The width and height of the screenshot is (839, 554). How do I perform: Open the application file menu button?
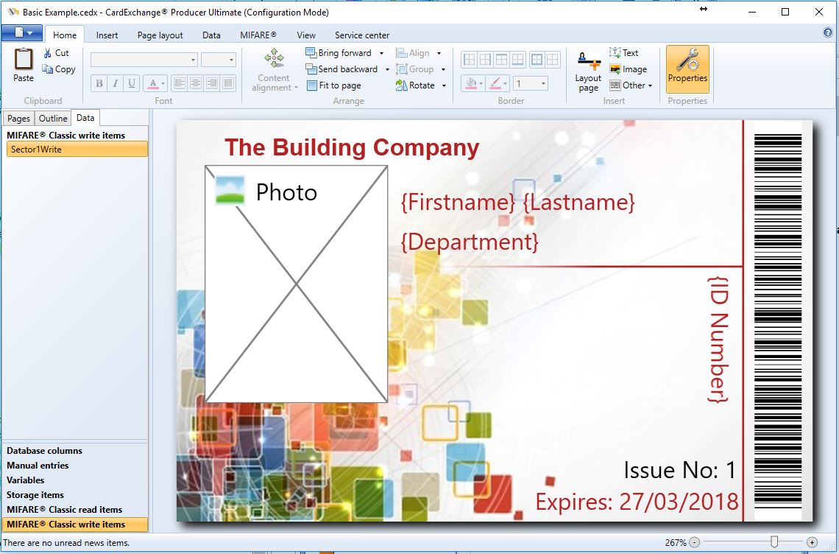tap(22, 33)
